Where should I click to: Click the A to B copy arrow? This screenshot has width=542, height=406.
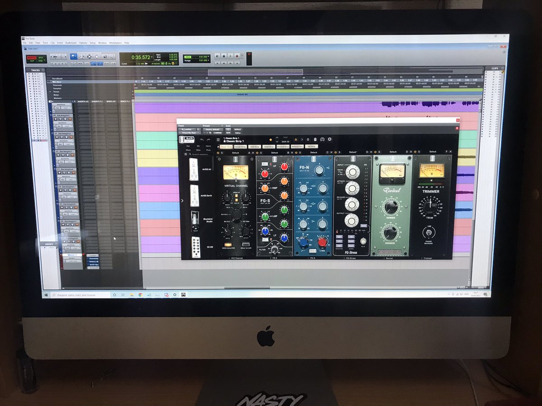[x=302, y=139]
